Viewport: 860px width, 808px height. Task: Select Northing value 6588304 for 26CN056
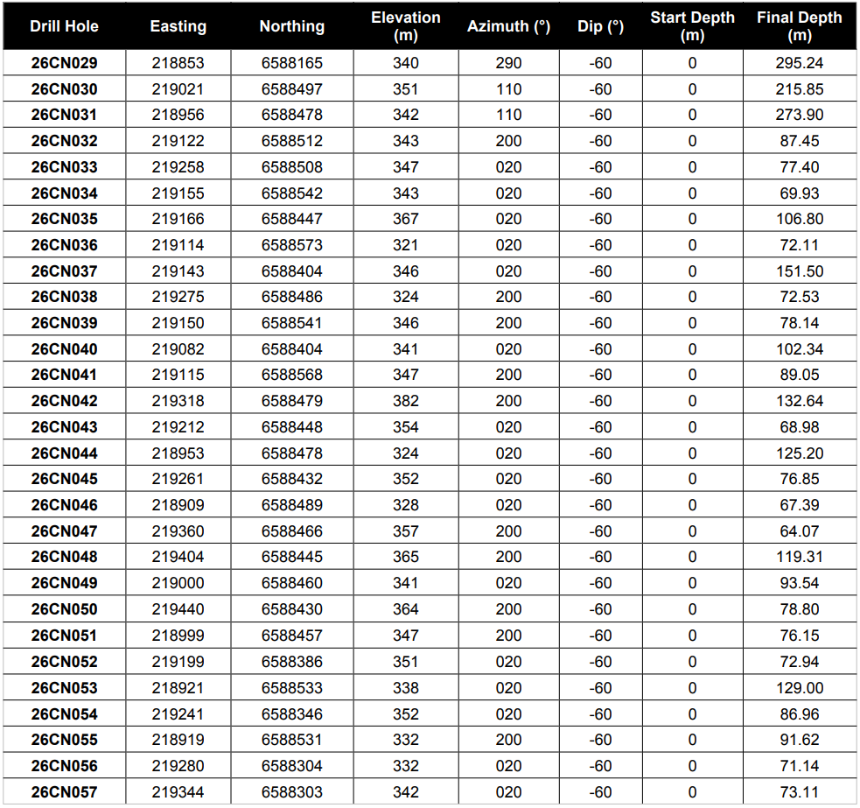[292, 766]
